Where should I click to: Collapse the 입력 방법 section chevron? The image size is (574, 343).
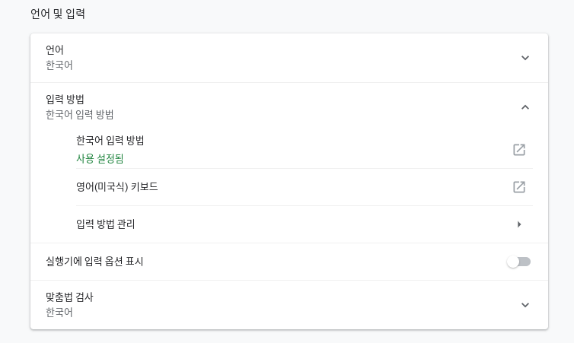525,107
